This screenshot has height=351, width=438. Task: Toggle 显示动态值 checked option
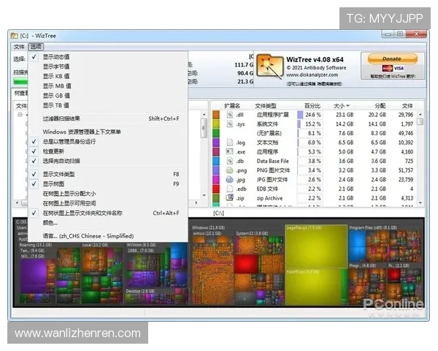(108, 57)
